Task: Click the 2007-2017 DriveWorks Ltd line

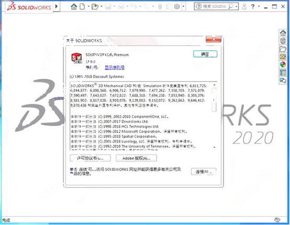Action: pos(110,122)
